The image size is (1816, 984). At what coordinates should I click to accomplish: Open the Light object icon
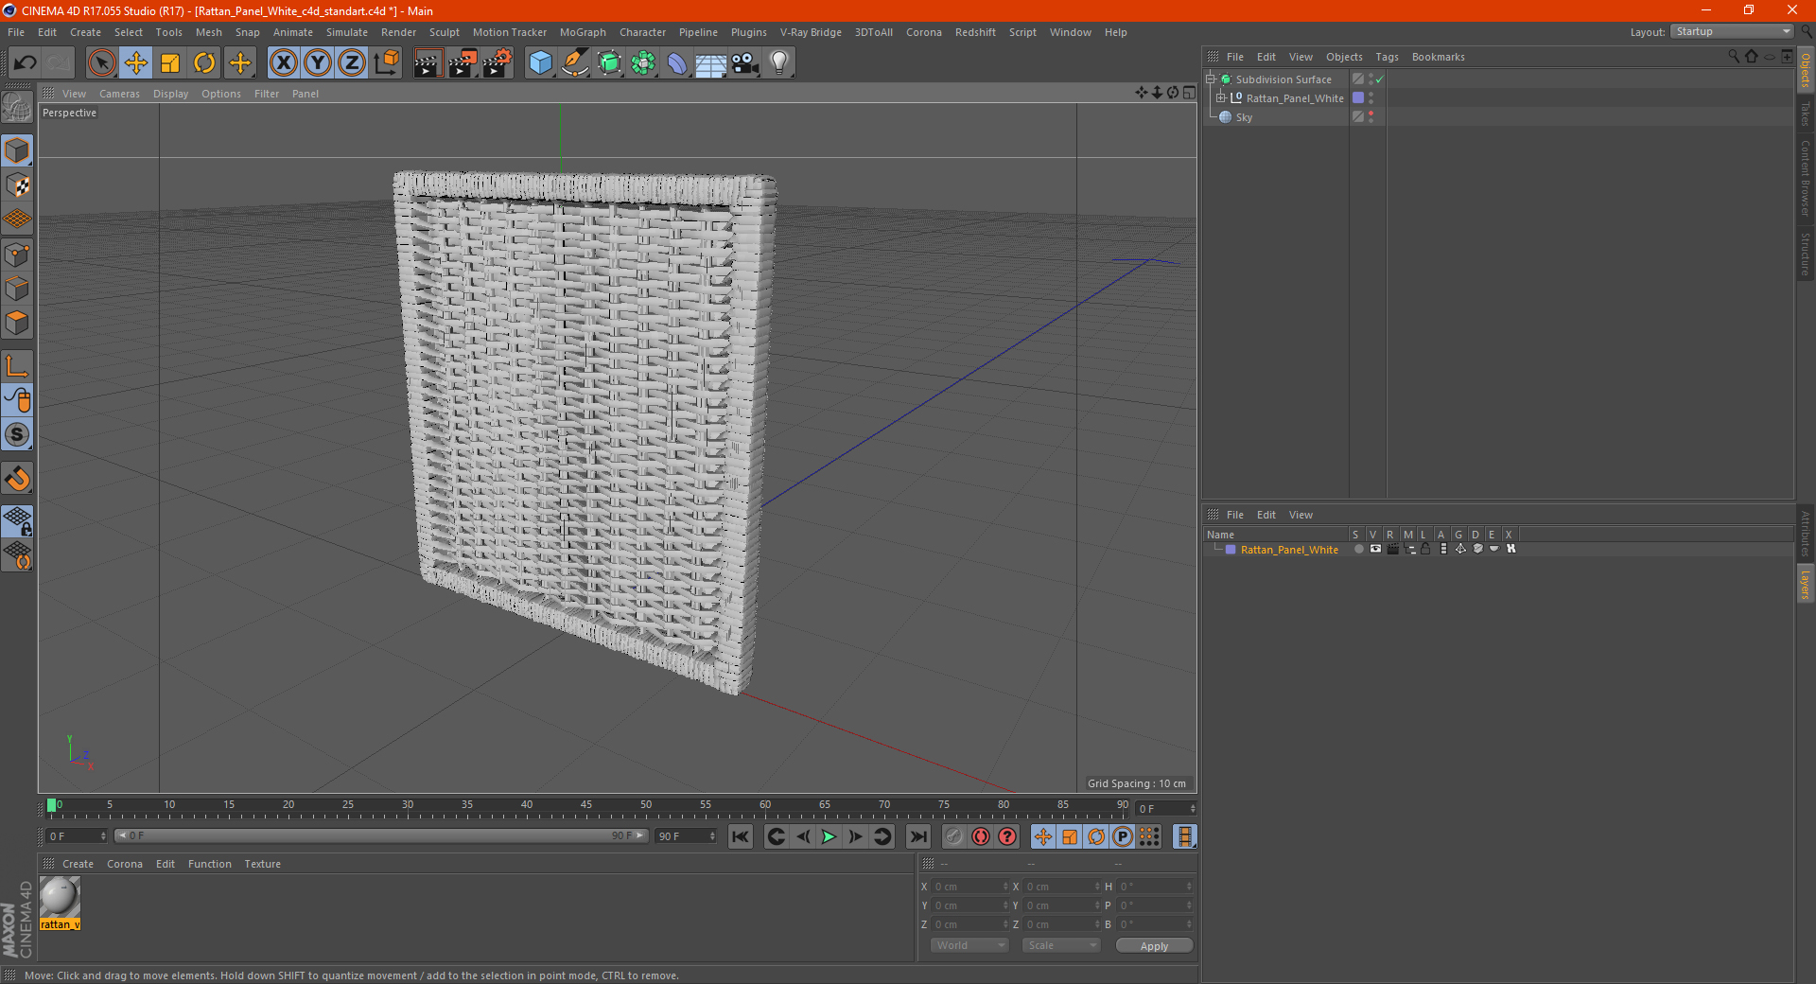click(778, 63)
